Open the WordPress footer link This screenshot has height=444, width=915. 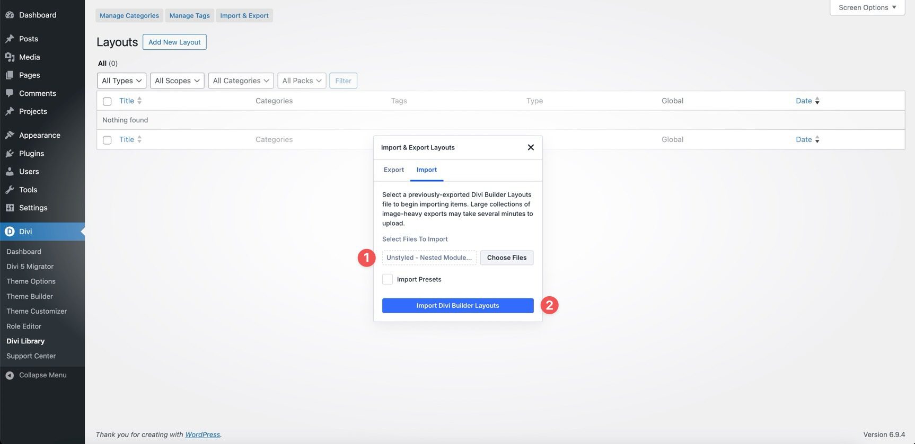[x=203, y=434]
